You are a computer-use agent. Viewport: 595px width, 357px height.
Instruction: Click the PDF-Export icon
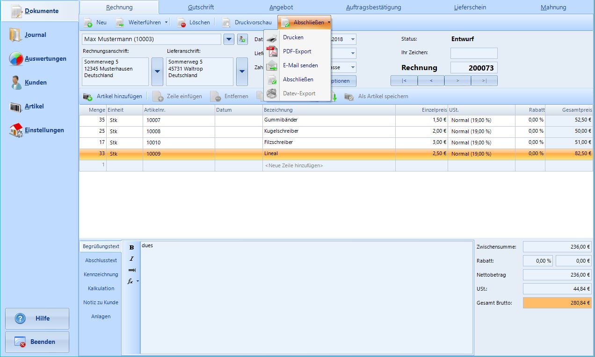(272, 51)
